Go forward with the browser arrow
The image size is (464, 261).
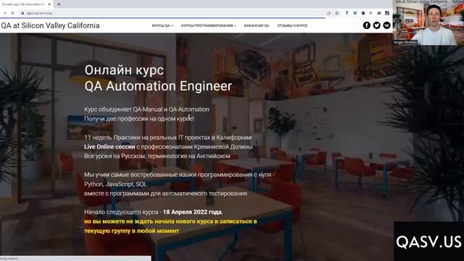4,13
